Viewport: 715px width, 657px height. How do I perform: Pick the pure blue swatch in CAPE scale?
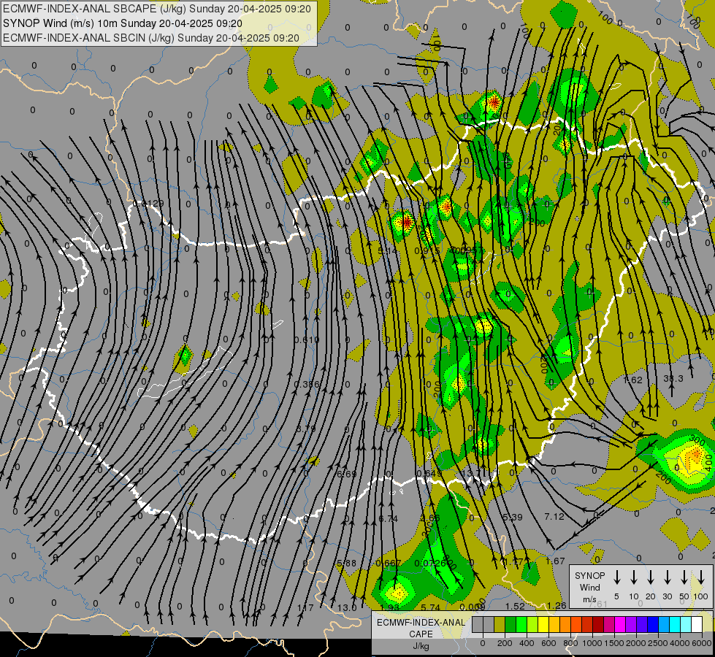(652, 624)
